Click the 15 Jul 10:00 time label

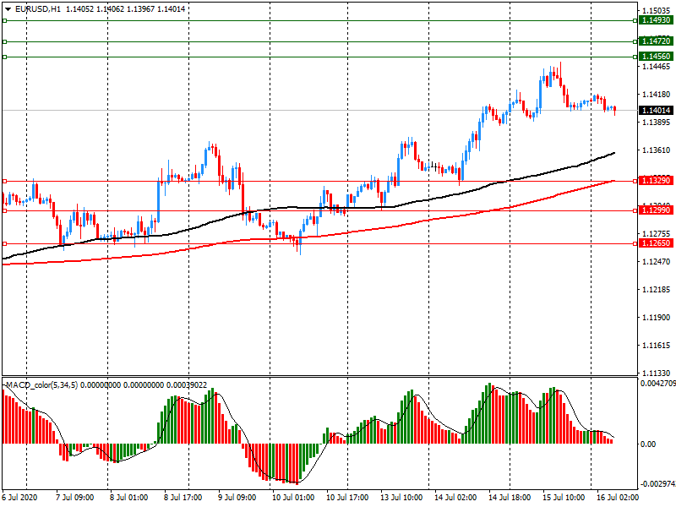(564, 497)
